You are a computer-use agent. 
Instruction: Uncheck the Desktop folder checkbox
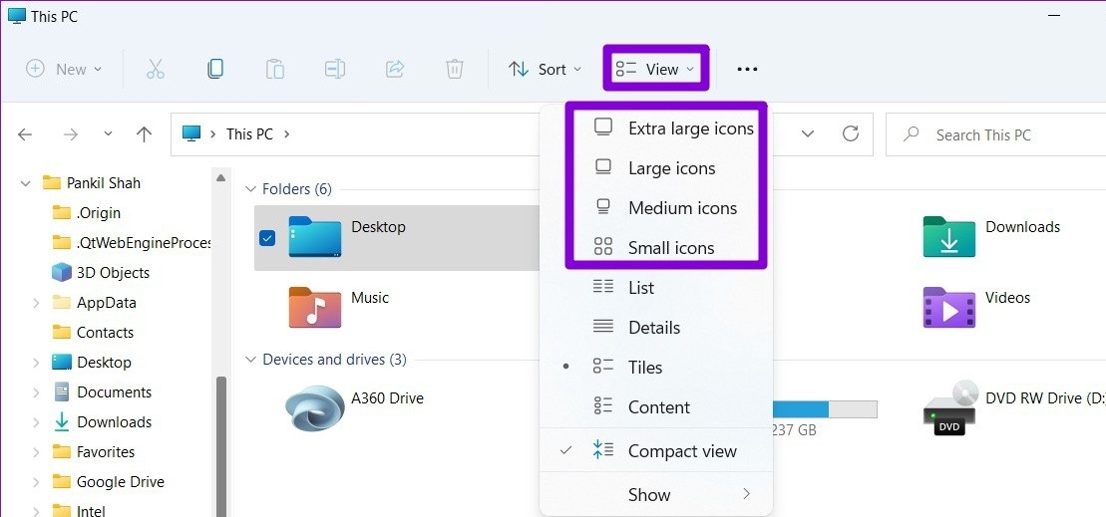tap(267, 238)
